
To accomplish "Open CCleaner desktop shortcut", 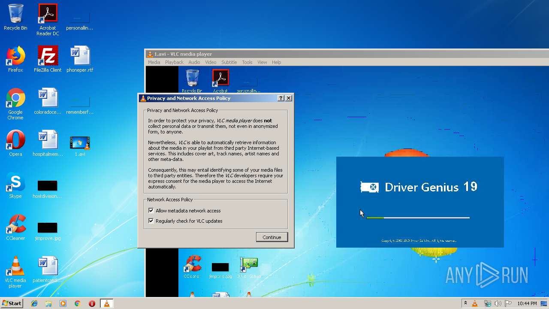I will coord(15,227).
